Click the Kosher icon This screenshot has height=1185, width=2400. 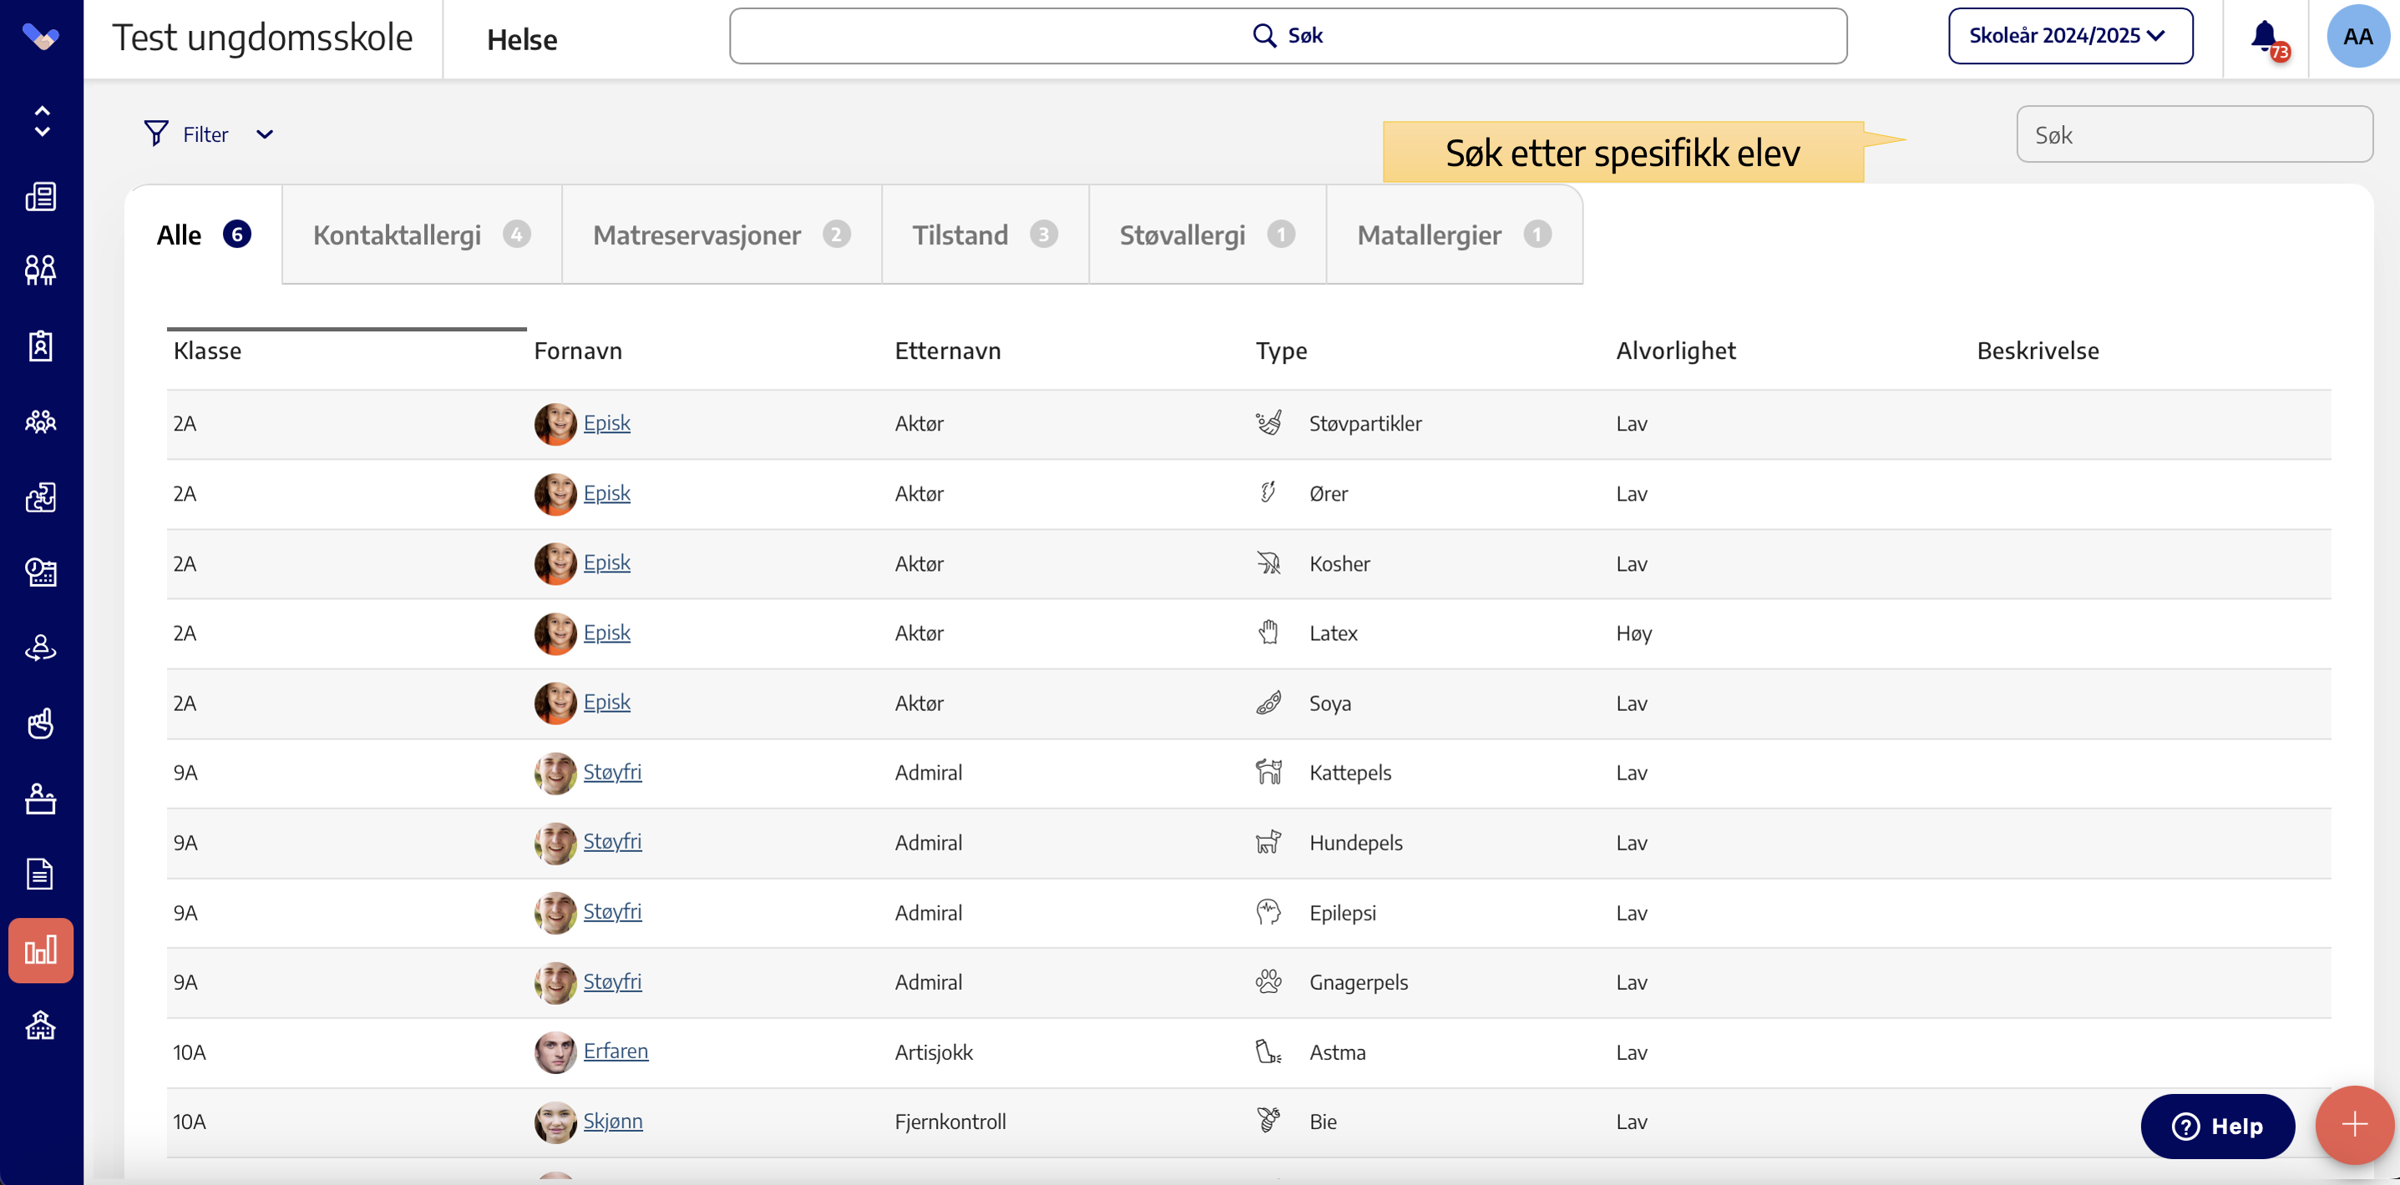1268,562
